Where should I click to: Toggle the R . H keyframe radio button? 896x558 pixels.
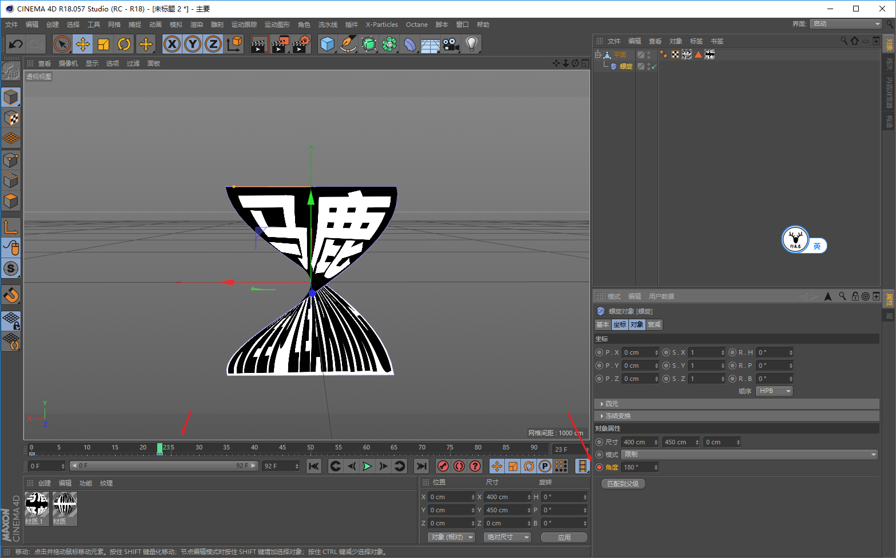click(x=732, y=352)
